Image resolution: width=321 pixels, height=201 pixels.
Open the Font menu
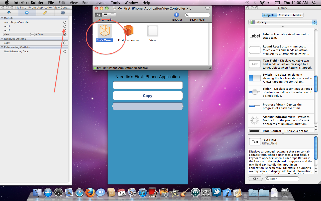[x=86, y=3]
